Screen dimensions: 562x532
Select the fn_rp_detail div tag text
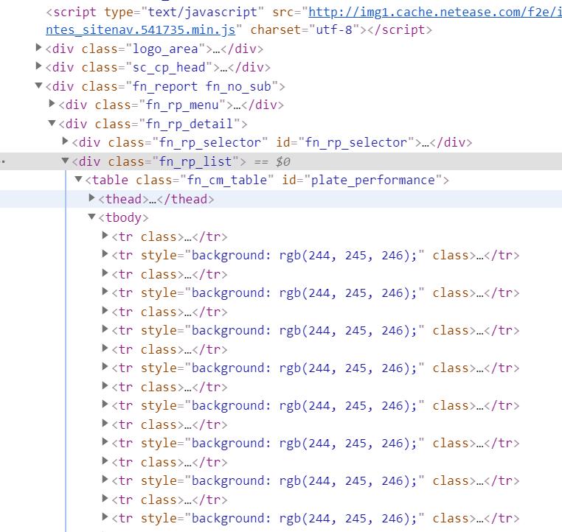[x=153, y=124]
